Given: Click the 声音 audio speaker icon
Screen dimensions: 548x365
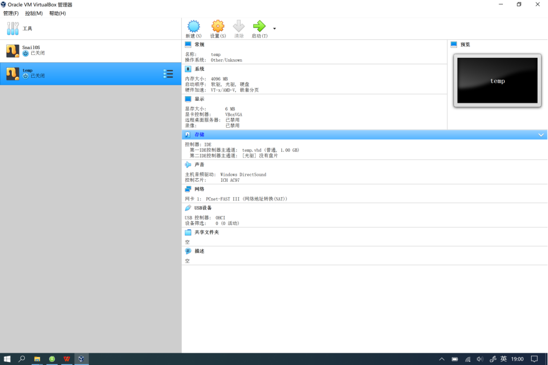Looking at the screenshot, I should pos(188,164).
